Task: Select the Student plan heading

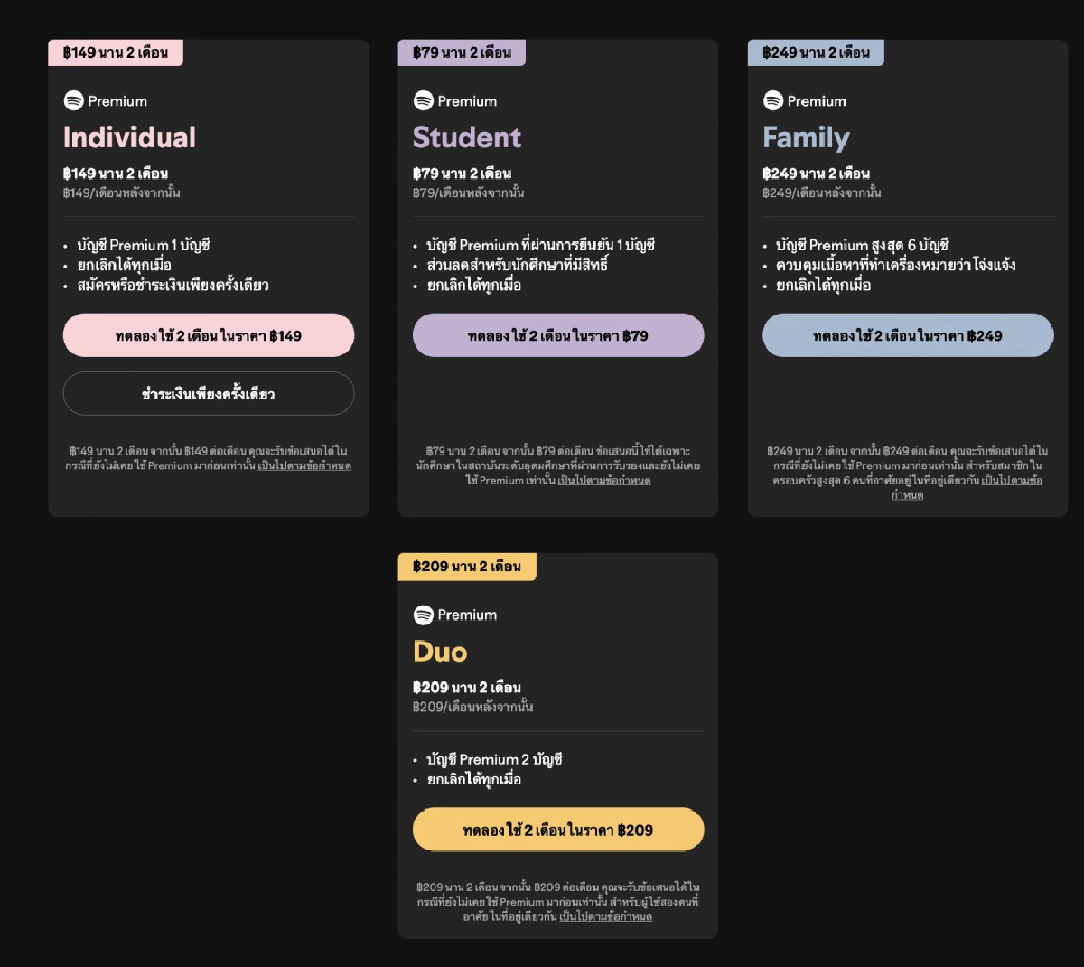Action: tap(467, 137)
